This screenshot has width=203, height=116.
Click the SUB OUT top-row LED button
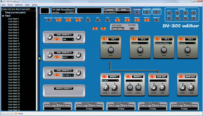click(x=147, y=20)
